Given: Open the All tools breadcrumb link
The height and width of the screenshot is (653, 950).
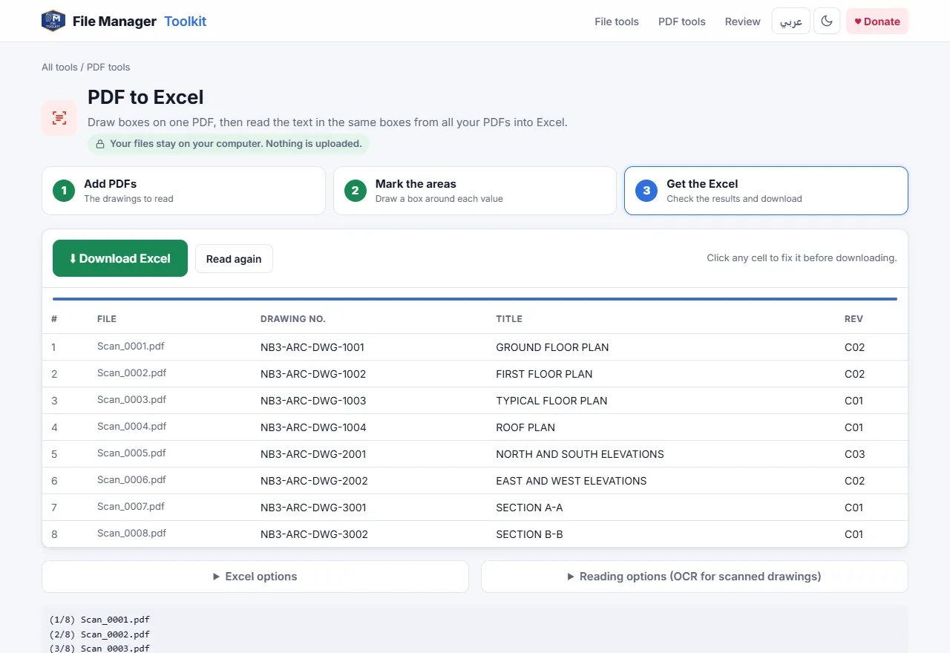Looking at the screenshot, I should point(59,67).
